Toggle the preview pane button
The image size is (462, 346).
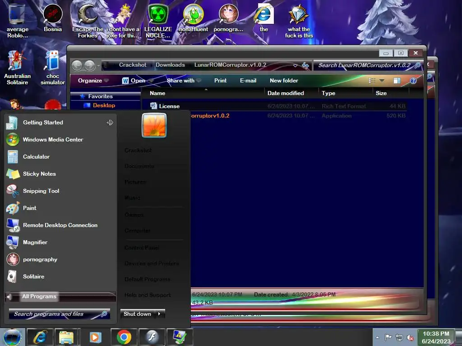397,81
